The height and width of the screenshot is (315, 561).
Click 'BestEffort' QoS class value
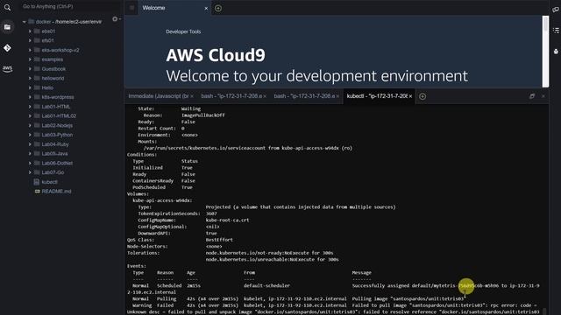[219, 240]
